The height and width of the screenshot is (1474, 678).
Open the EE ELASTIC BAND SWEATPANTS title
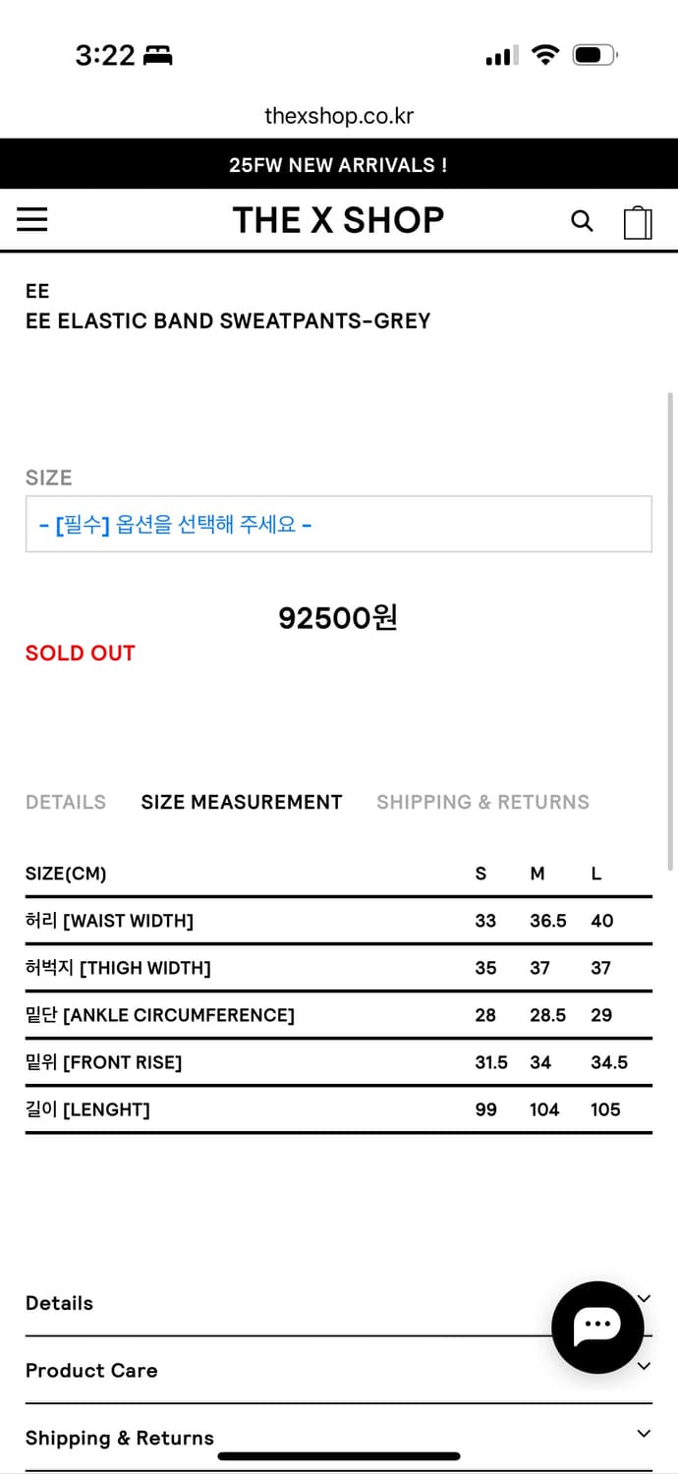(x=228, y=320)
